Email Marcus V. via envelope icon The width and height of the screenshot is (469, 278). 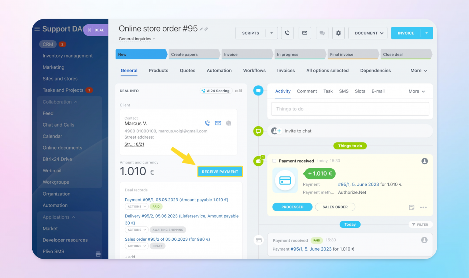click(x=218, y=123)
